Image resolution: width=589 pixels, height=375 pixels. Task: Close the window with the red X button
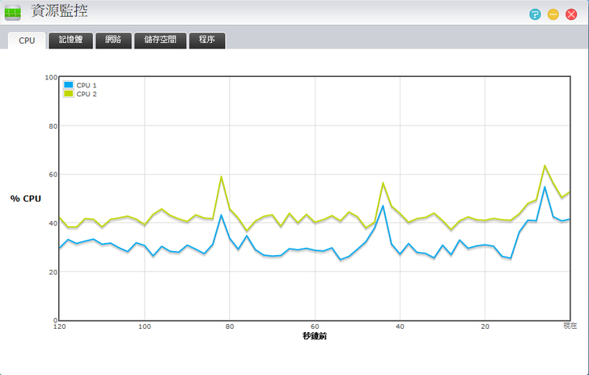click(571, 15)
